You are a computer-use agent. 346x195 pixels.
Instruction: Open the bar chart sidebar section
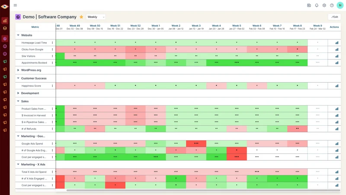coord(5,20)
